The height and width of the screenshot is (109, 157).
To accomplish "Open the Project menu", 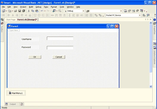I will click(23, 7).
